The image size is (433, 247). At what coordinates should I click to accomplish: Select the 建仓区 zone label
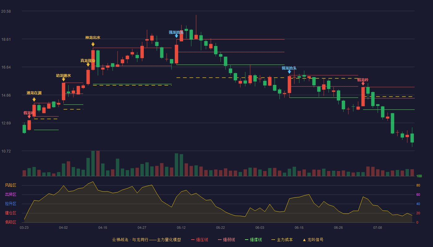(11, 213)
